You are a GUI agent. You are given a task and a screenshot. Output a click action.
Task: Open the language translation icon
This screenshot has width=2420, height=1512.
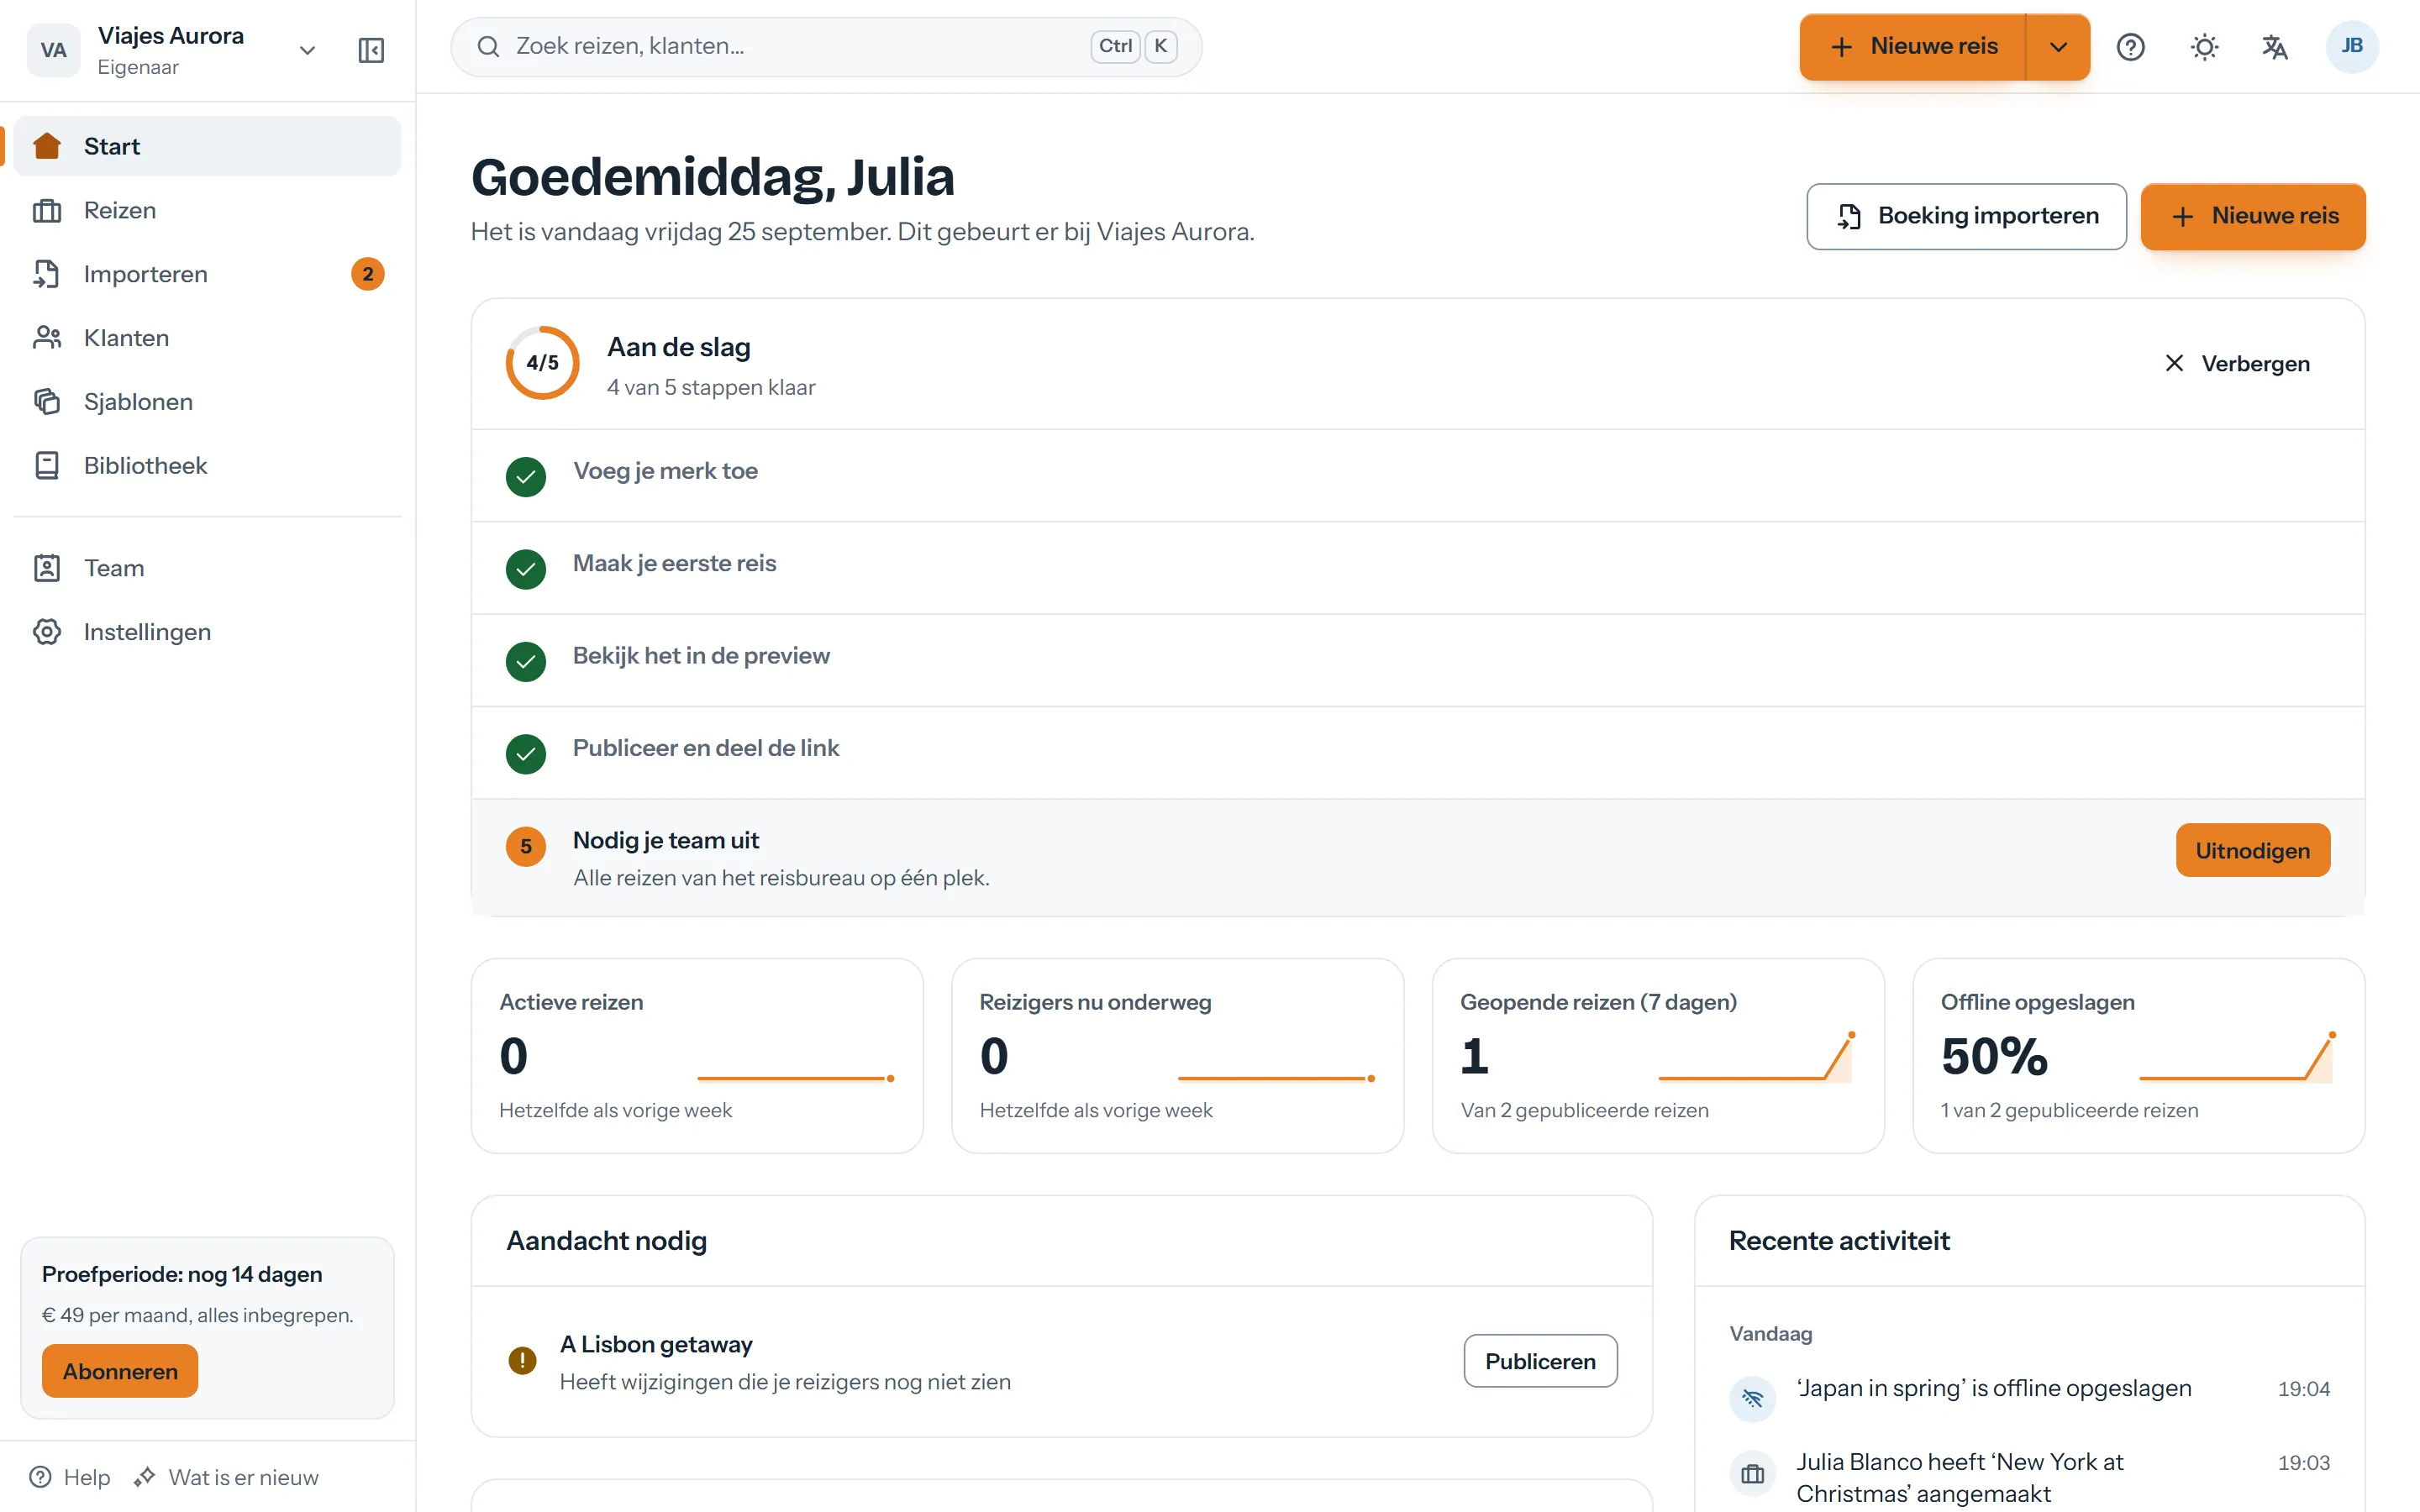pyautogui.click(x=2275, y=47)
